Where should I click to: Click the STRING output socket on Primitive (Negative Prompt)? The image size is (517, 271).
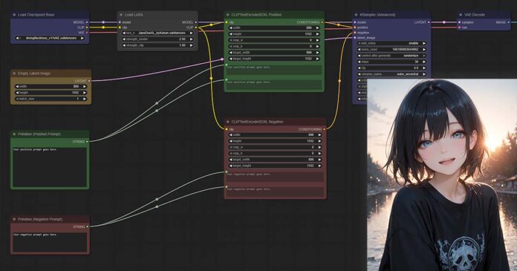[x=88, y=226]
